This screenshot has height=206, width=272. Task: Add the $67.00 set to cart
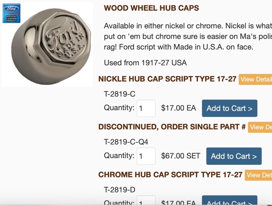coord(234,156)
